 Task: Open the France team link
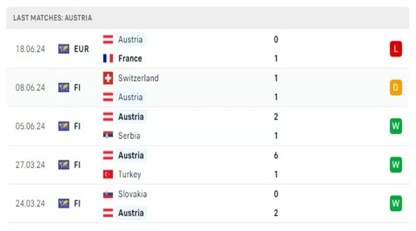[130, 58]
